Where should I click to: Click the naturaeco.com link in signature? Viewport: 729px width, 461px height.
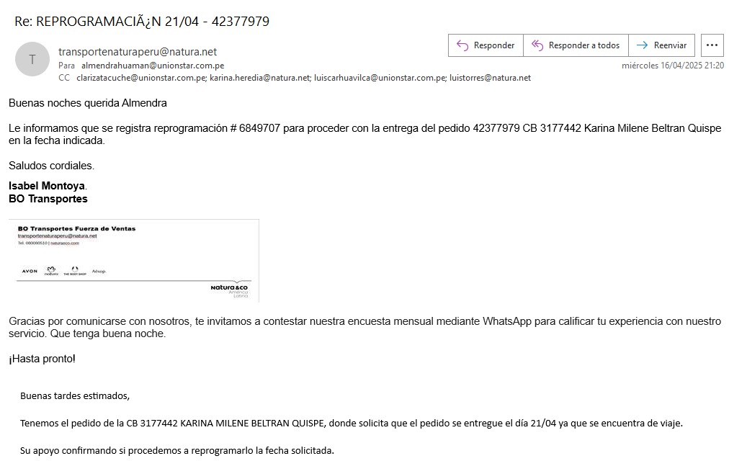[65, 243]
